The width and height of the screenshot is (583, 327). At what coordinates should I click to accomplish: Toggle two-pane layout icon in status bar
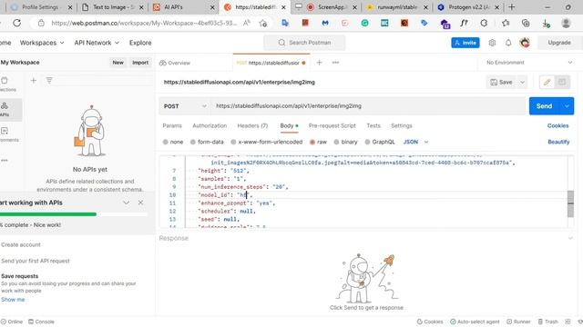[x=568, y=322]
